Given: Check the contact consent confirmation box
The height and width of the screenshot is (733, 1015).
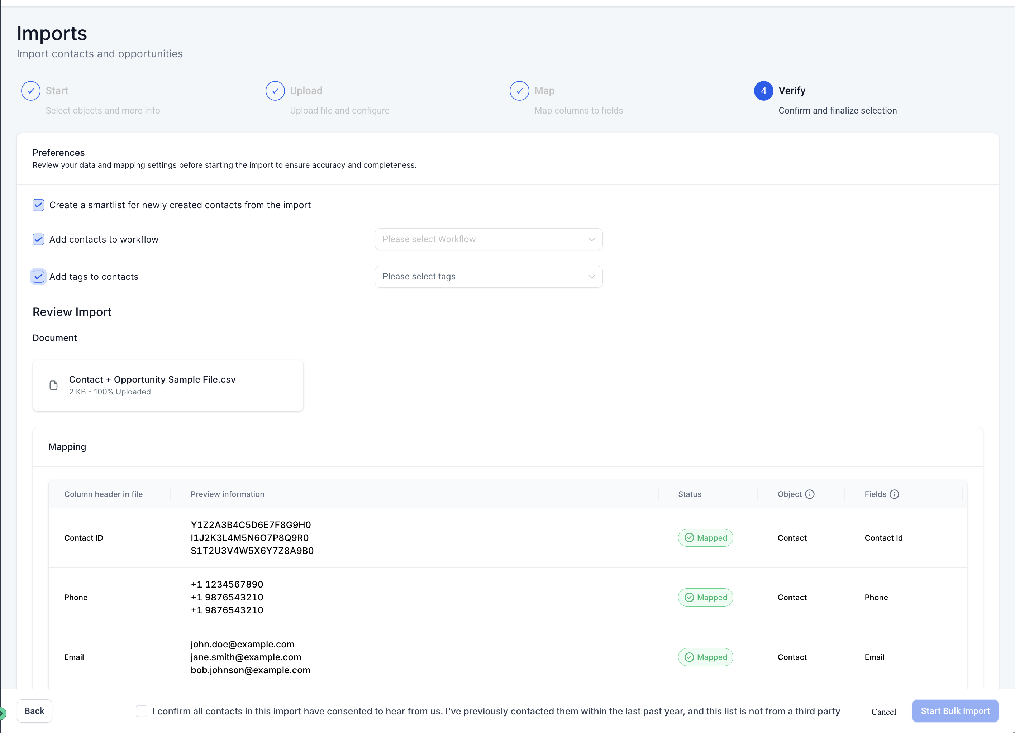Looking at the screenshot, I should 142,711.
